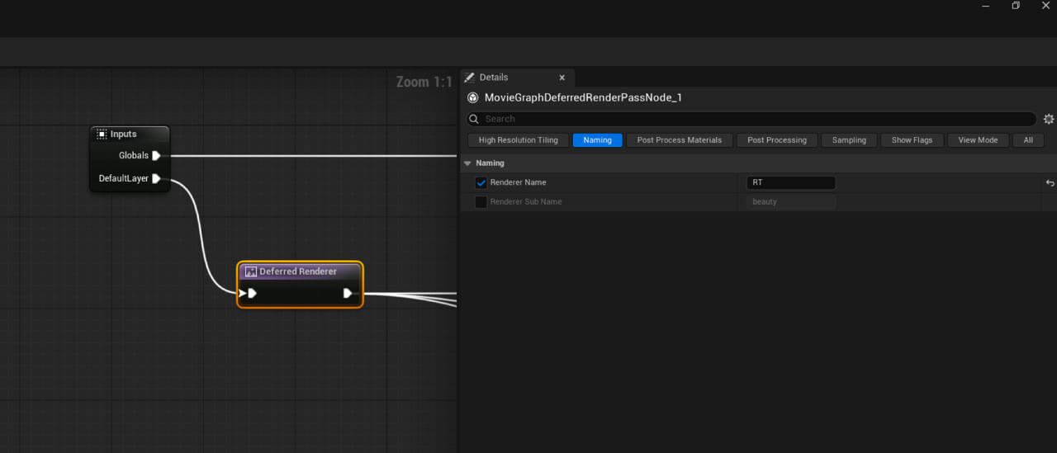Click the Globals output pin
Viewport: 1057px width, 453px height.
coord(156,155)
